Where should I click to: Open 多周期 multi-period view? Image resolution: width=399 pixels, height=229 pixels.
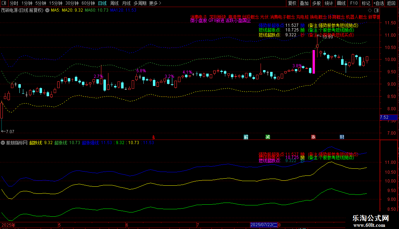point(140,3)
